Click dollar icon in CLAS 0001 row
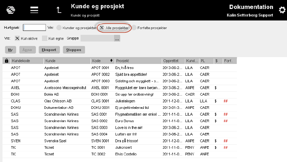The height and width of the screenshot is (162, 287). (216, 101)
